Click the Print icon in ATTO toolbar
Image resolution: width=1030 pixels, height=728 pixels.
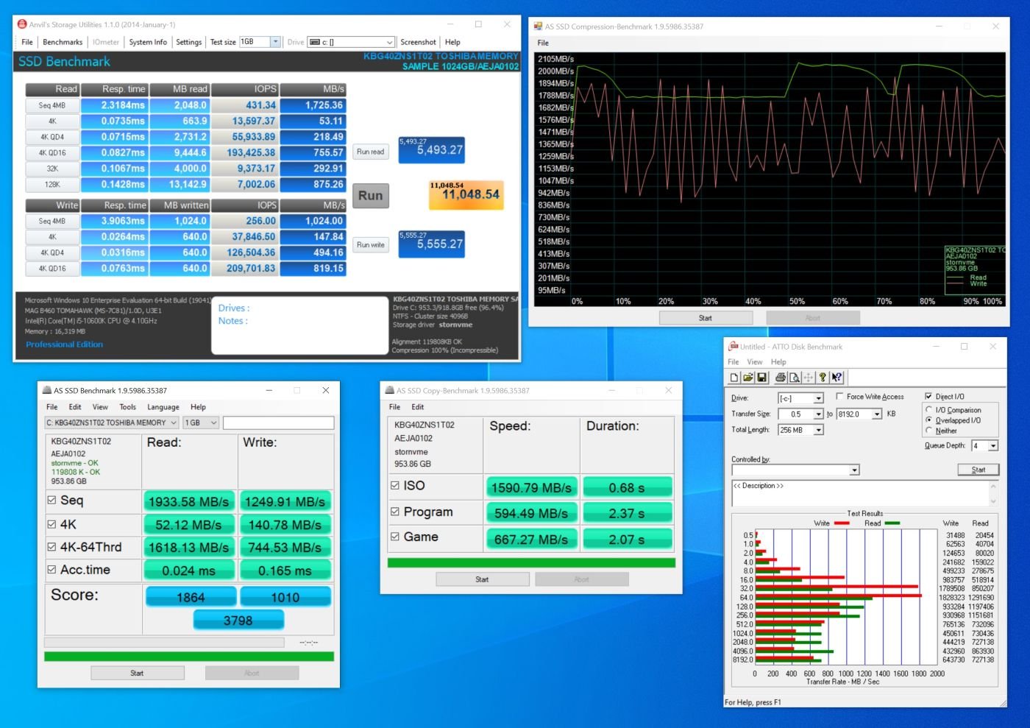[x=781, y=378]
